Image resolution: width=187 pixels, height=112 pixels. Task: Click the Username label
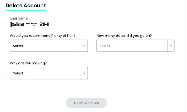pyautogui.click(x=19, y=18)
